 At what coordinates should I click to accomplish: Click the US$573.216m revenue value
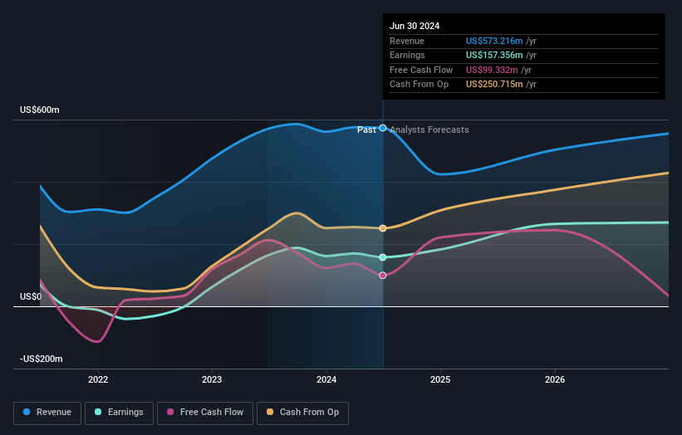pos(494,41)
